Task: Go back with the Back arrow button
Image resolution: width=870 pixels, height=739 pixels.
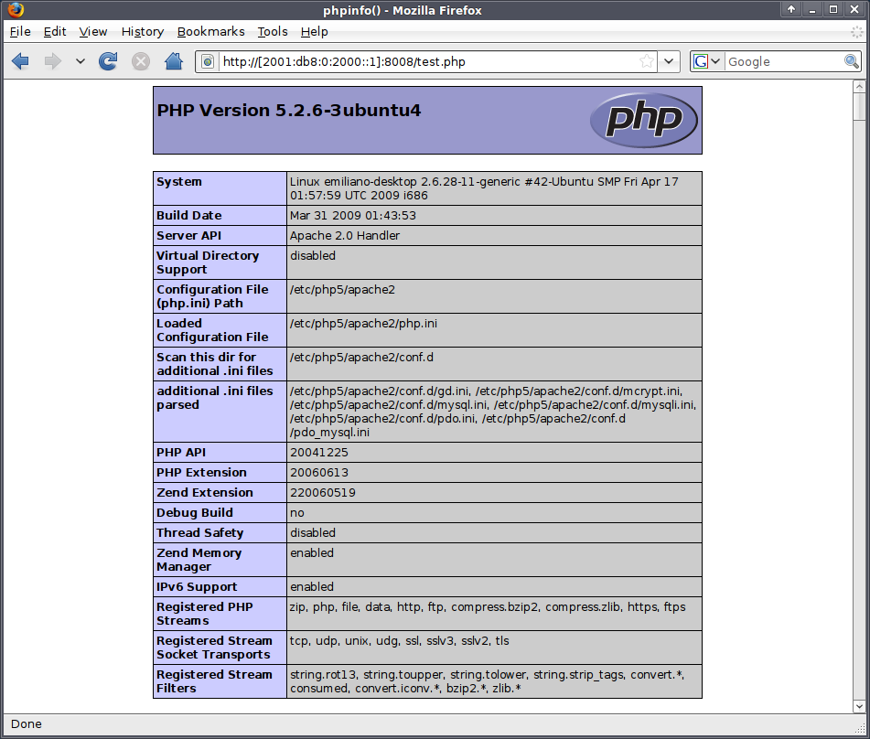Action: tap(20, 61)
